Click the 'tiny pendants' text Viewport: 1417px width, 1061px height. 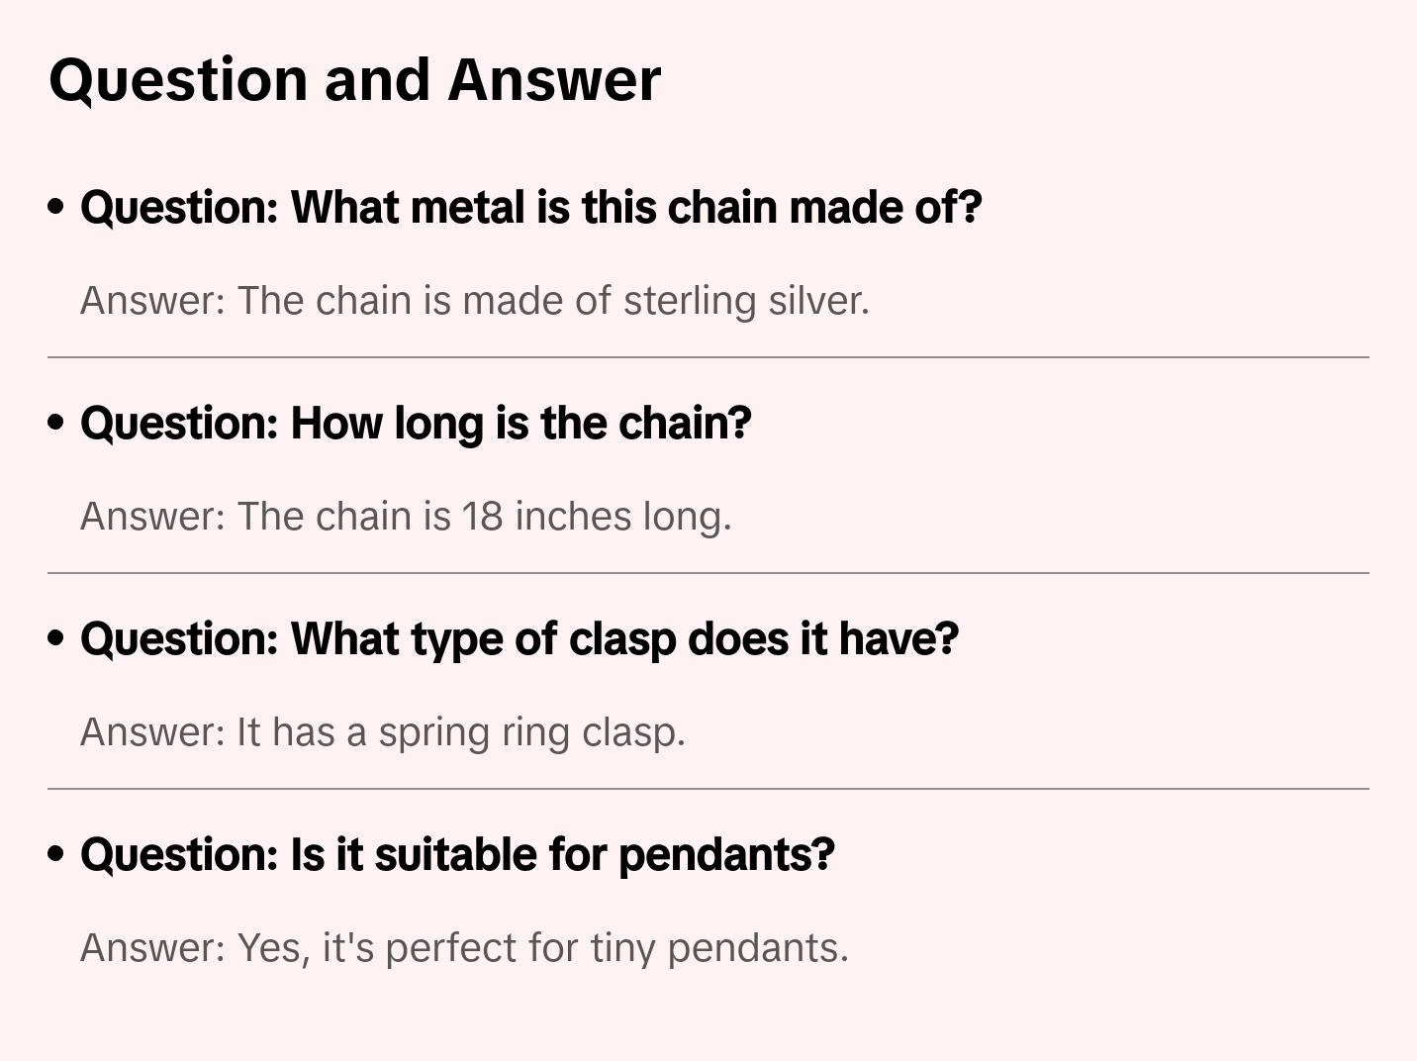point(718,948)
